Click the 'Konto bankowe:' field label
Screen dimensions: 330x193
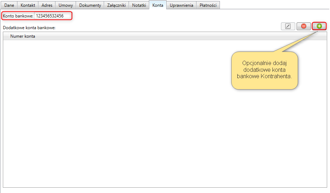18,16
